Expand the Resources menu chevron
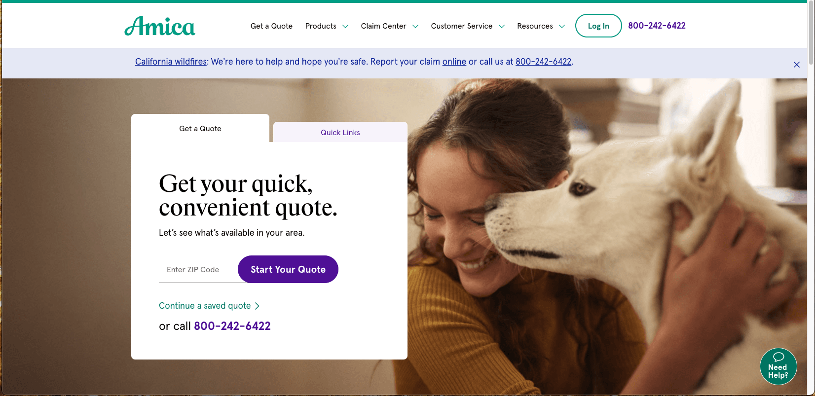815x396 pixels. (562, 27)
